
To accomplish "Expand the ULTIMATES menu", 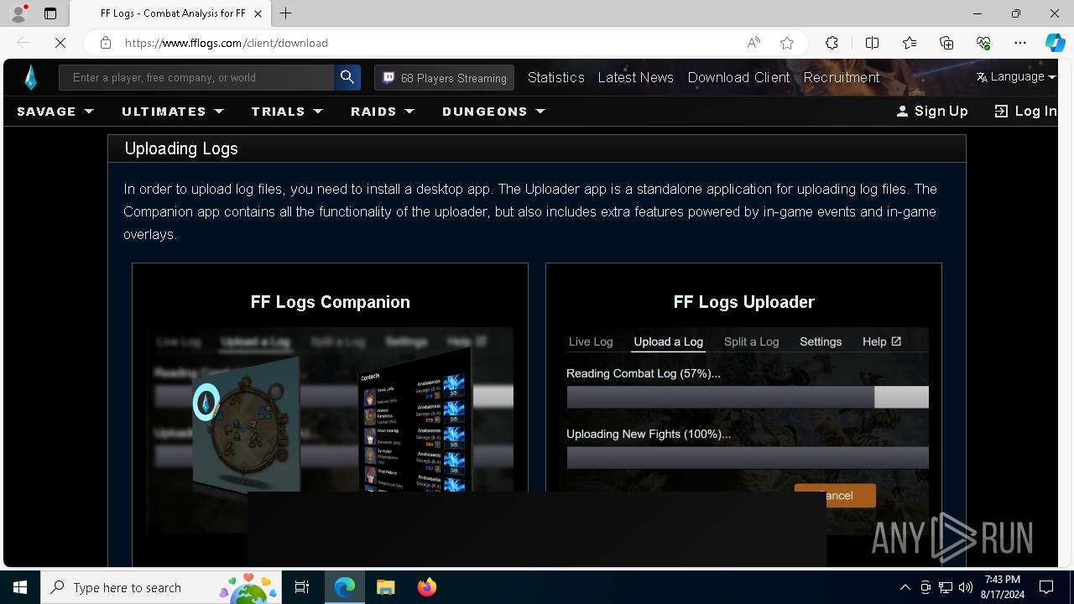I will 173,111.
